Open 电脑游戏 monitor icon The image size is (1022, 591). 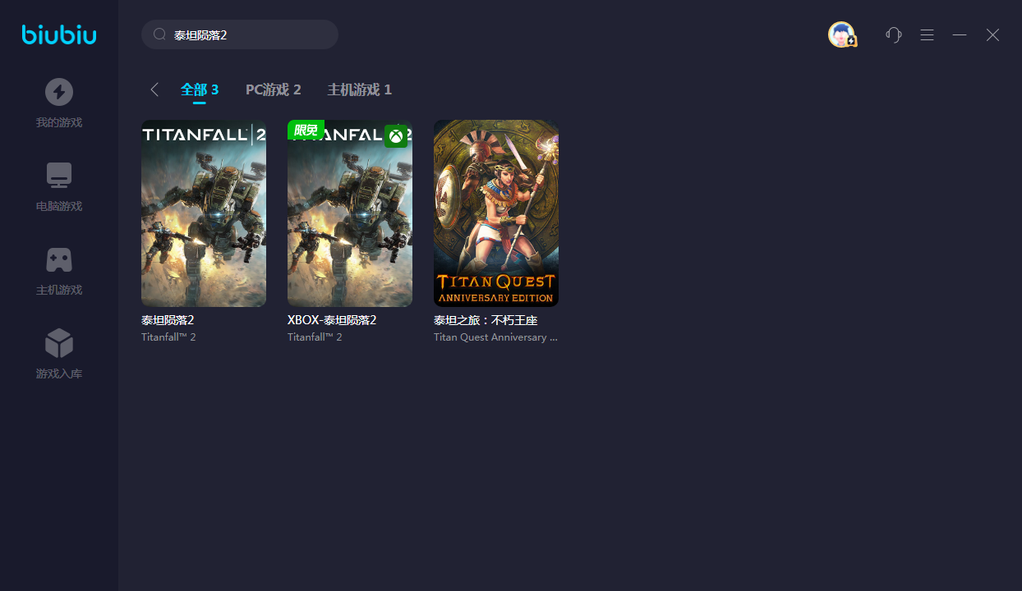point(59,176)
